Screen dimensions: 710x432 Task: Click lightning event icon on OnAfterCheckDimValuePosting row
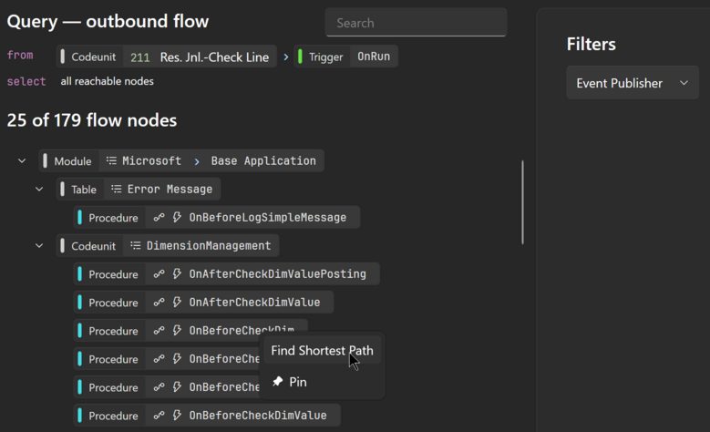point(177,274)
